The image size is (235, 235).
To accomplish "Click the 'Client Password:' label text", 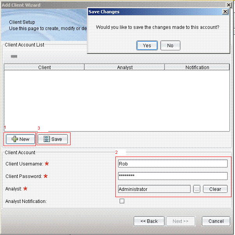I will coord(24,176).
